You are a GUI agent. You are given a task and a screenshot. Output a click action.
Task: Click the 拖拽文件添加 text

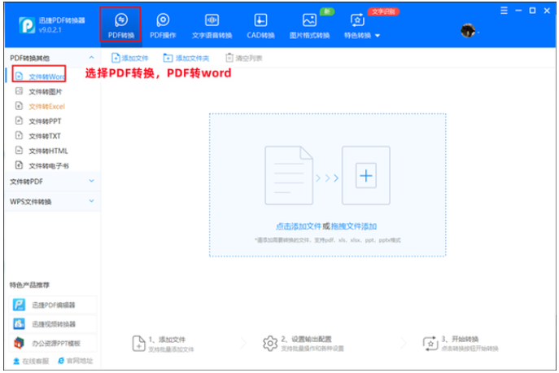[354, 226]
